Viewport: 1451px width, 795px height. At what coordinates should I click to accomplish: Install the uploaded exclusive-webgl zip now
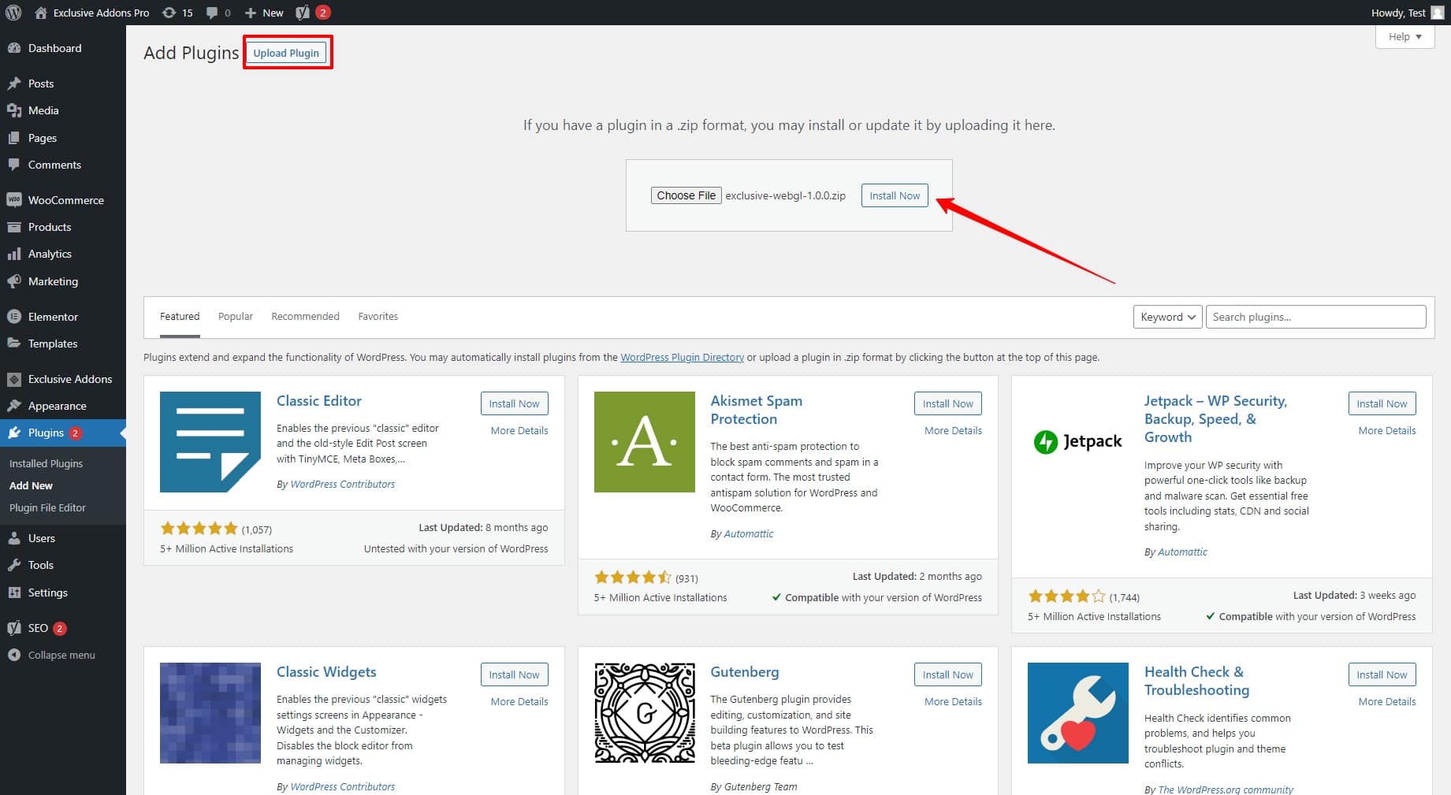[895, 195]
